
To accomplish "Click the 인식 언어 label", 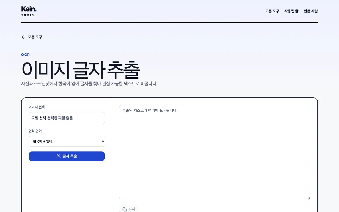I will coord(35,131).
